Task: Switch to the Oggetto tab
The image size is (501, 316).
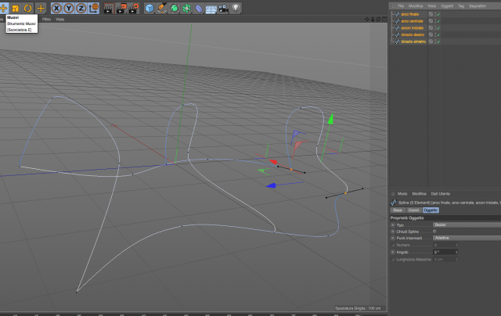Action: click(431, 210)
